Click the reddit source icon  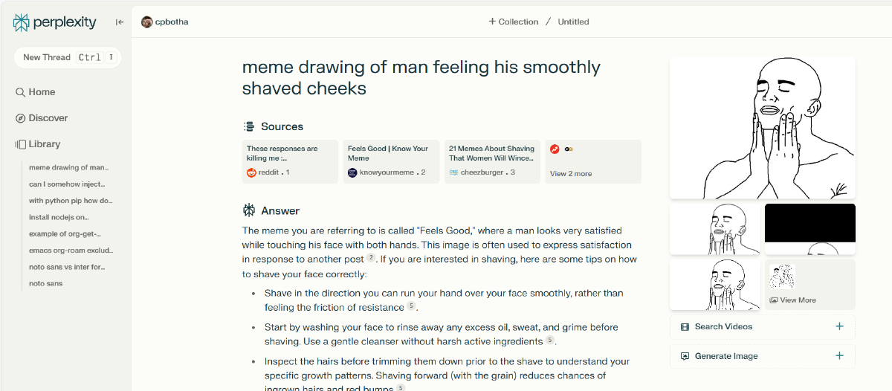click(x=251, y=172)
